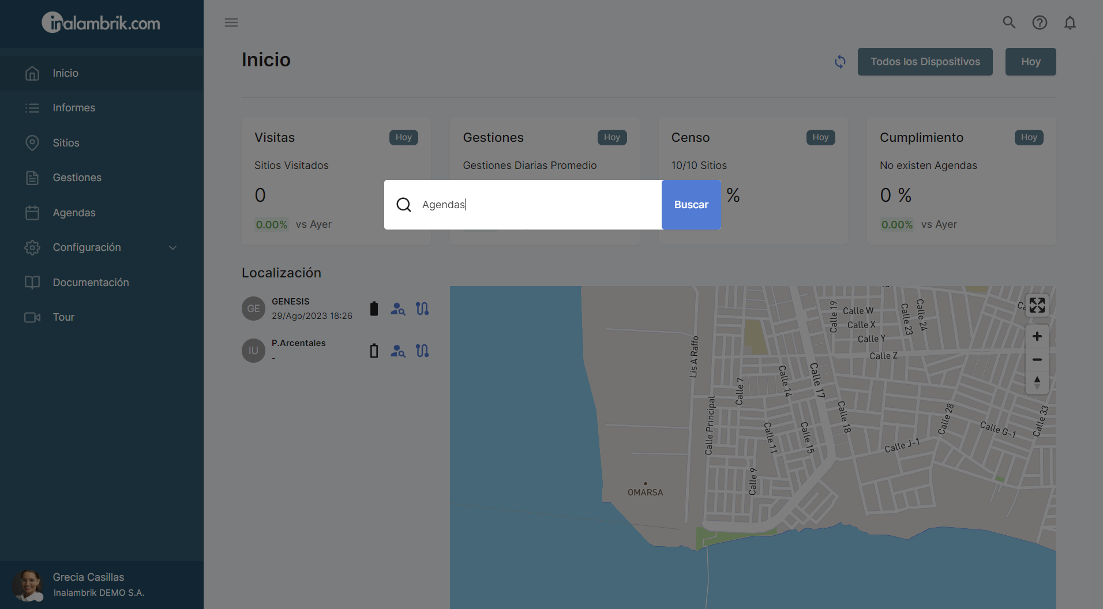Viewport: 1103px width, 609px height.
Task: Click the 10/10 Sitios text
Action: click(x=699, y=166)
